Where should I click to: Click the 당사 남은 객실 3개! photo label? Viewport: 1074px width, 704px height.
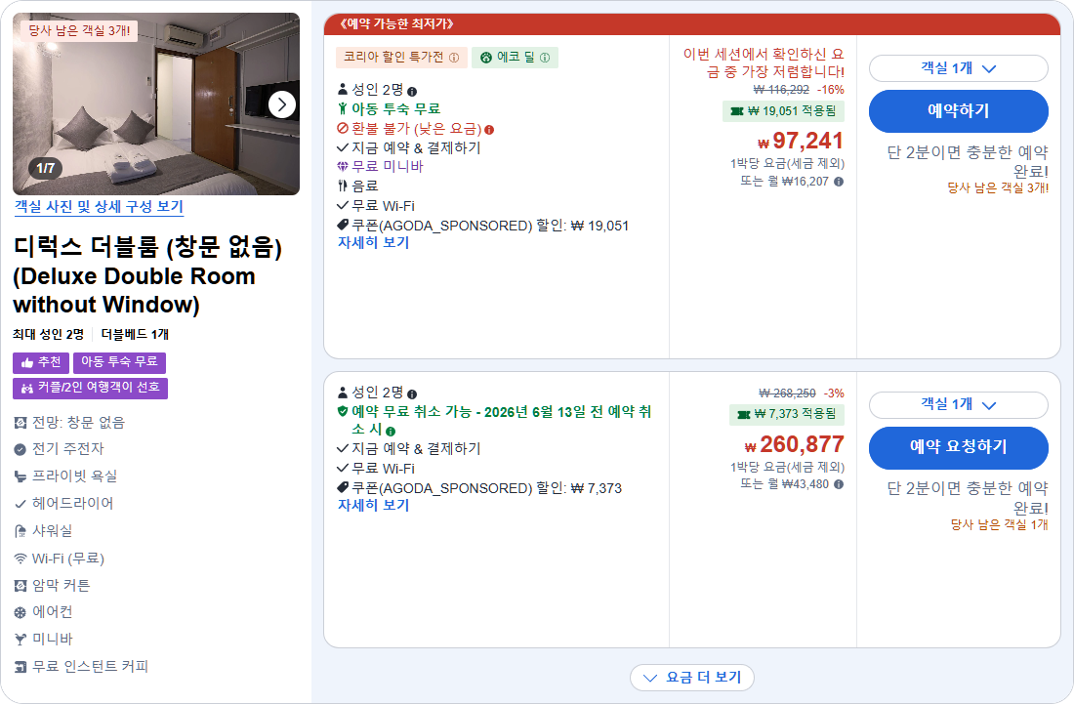click(x=79, y=31)
